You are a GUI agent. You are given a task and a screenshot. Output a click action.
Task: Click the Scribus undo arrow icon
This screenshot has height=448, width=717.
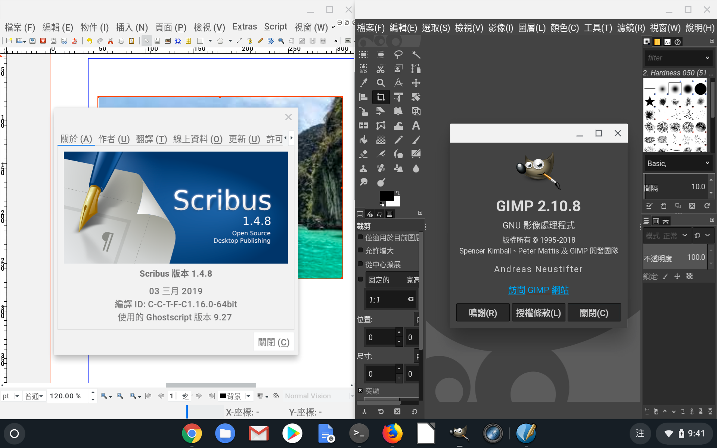pyautogui.click(x=89, y=41)
